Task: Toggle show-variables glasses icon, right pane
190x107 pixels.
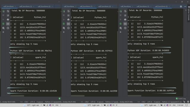Action: [125, 24]
